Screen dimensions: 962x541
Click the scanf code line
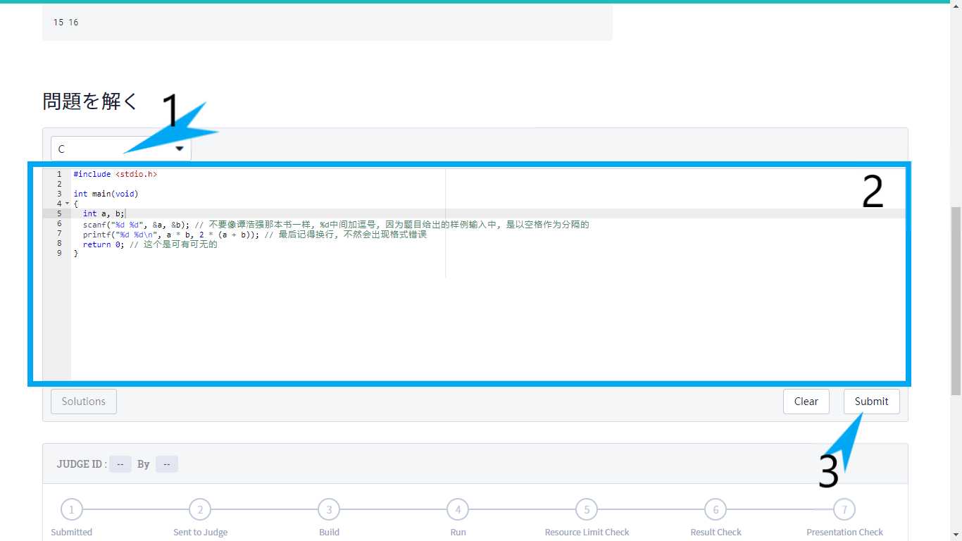(335, 225)
